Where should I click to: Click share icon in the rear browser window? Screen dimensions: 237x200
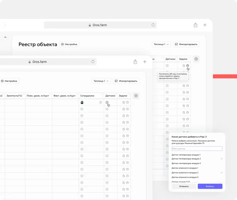(x=195, y=25)
